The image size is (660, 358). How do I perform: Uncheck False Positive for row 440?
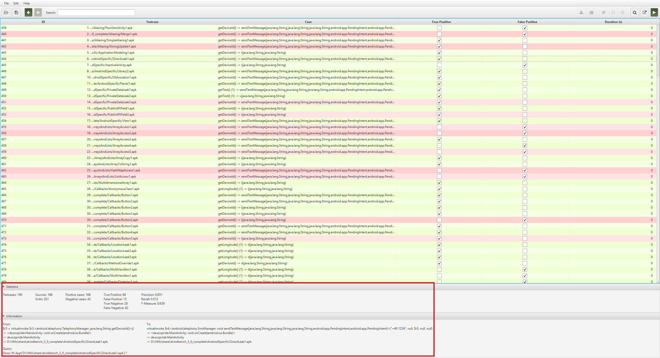point(525,34)
